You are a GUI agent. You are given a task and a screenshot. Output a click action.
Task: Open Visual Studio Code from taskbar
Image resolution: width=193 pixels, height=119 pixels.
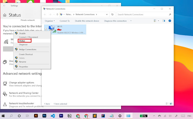[53, 116]
